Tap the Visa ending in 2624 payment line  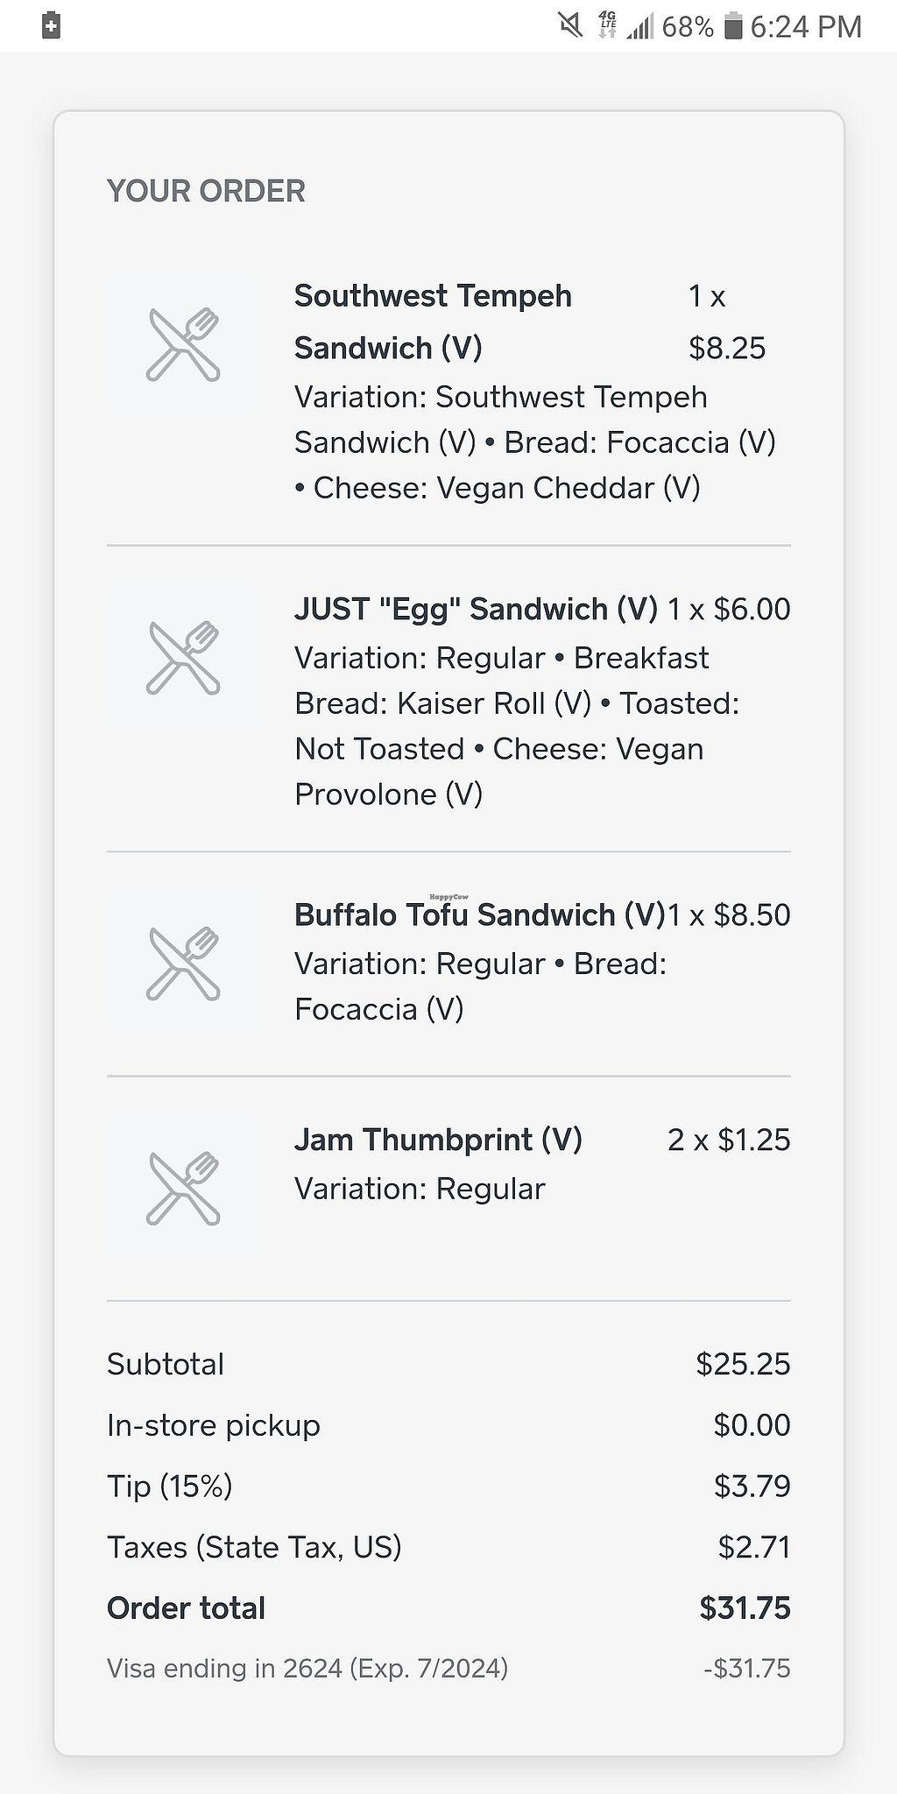coord(307,1668)
